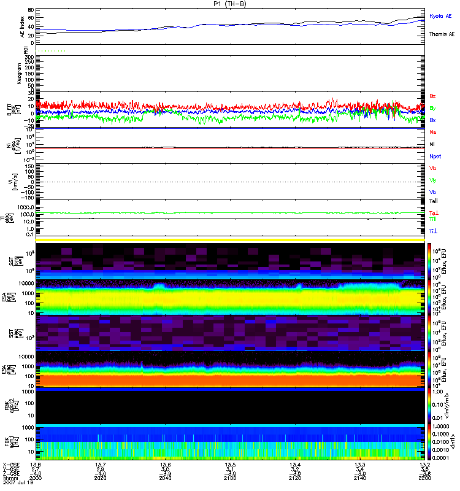Click the plot title P1 (TH-B)
Screen dimensions: 460x491
[x=229, y=4]
